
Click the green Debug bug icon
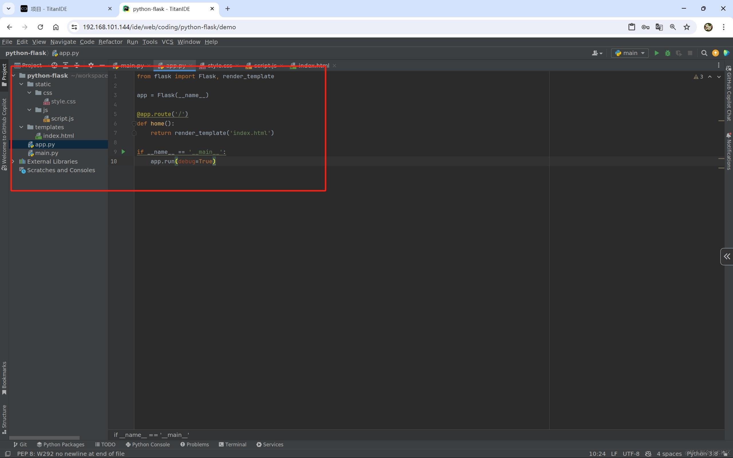click(668, 53)
